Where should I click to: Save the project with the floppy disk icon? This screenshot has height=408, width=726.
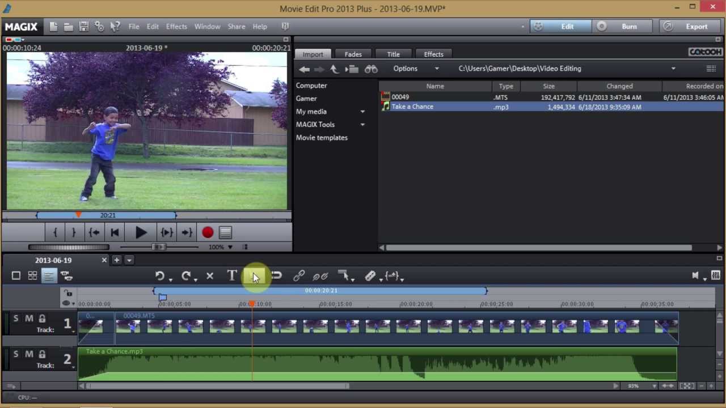(83, 27)
